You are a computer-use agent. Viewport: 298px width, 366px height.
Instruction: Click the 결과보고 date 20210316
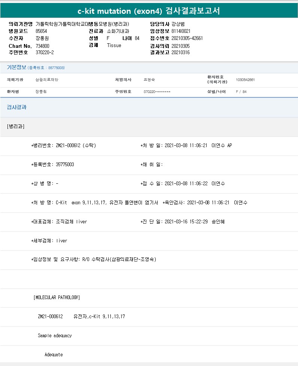[180, 52]
